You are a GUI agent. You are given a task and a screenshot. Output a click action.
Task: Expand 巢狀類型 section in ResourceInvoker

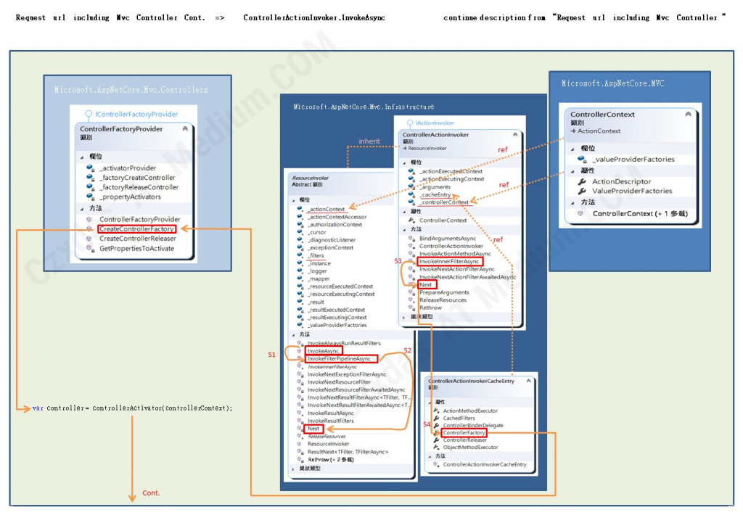click(293, 469)
